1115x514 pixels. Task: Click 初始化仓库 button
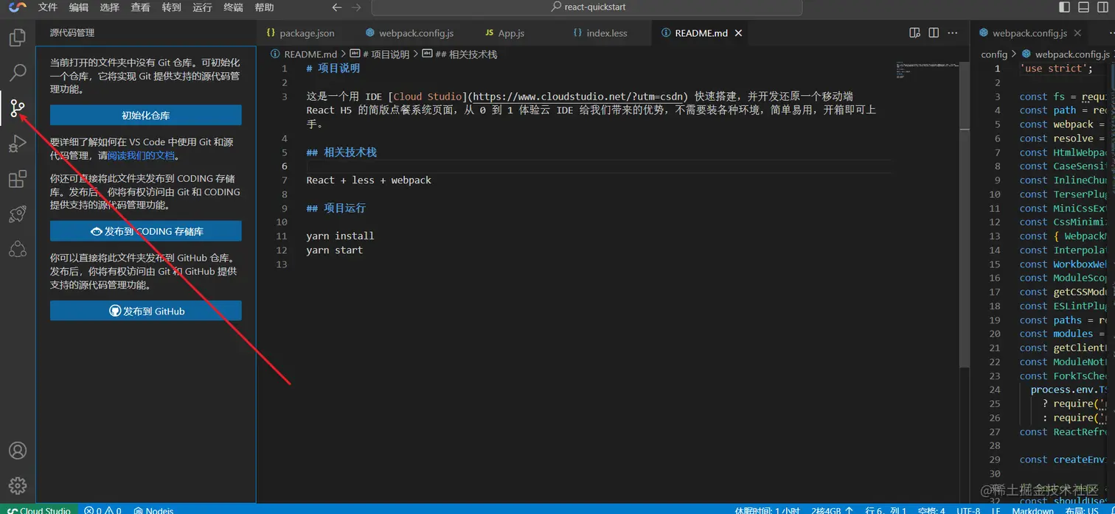(x=146, y=115)
